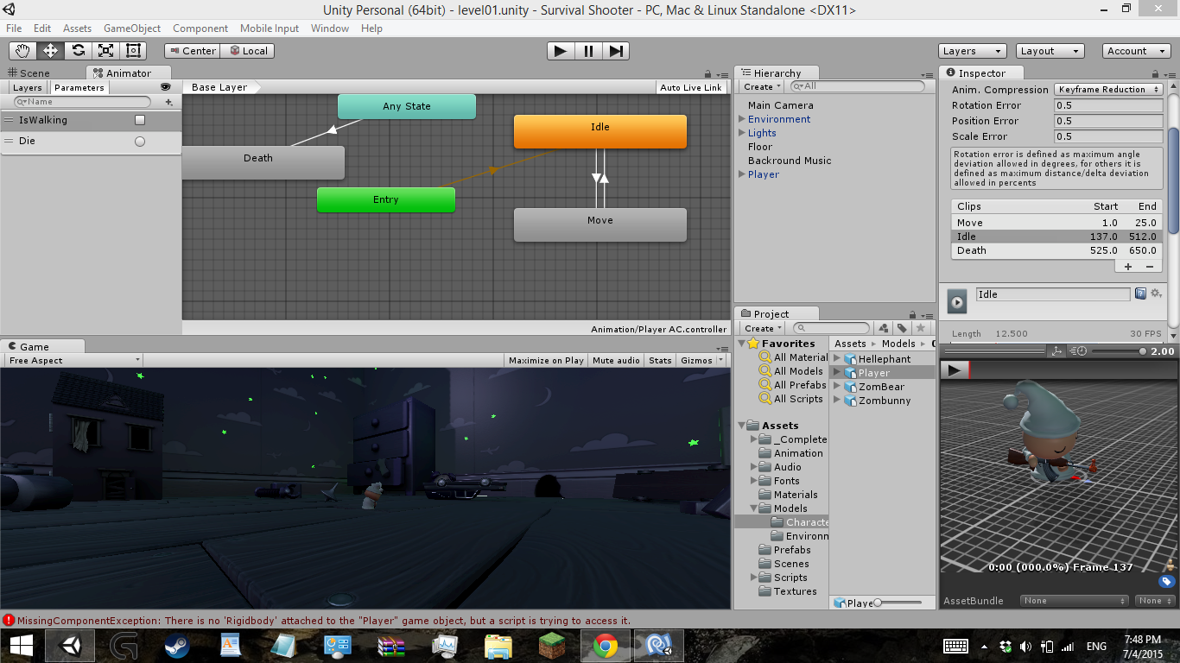Open the Account dropdown
Screen dimensions: 1180x663
click(x=1138, y=51)
